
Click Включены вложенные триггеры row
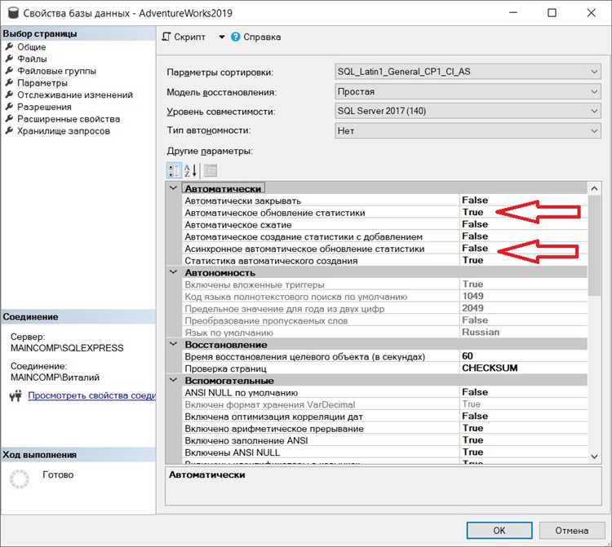[x=385, y=285]
